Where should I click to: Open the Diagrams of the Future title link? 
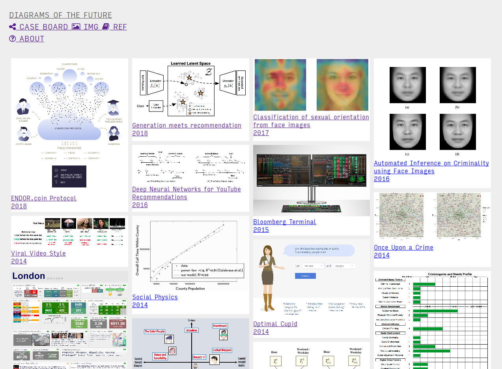click(x=60, y=15)
